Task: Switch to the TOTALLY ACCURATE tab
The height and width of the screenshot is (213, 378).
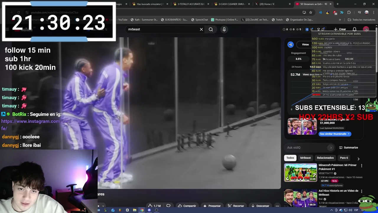Action: 190,4
